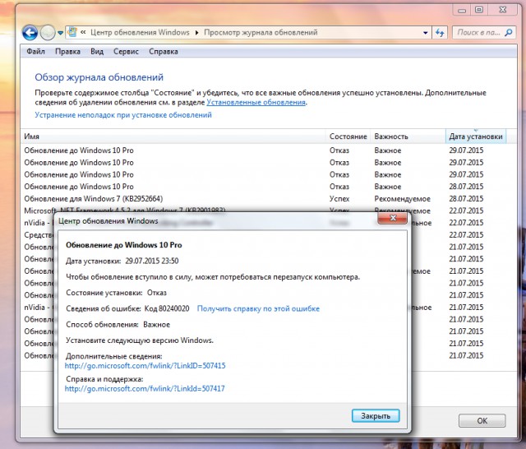Image resolution: width=526 pixels, height=449 pixels.
Task: Close the Центр обновления Windows dialog
Action: tap(393, 218)
